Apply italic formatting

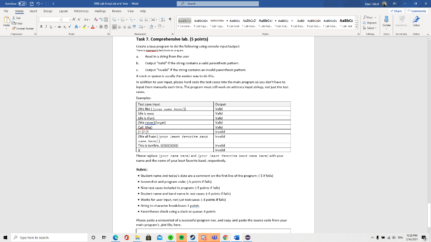tap(46, 26)
